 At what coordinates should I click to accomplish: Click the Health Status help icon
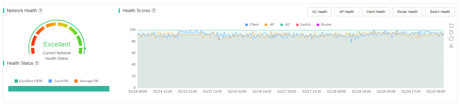click(37, 63)
